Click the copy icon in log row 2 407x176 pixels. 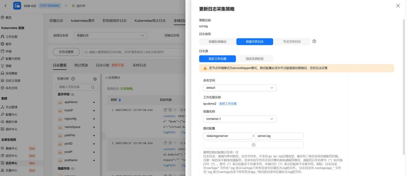coord(165,143)
